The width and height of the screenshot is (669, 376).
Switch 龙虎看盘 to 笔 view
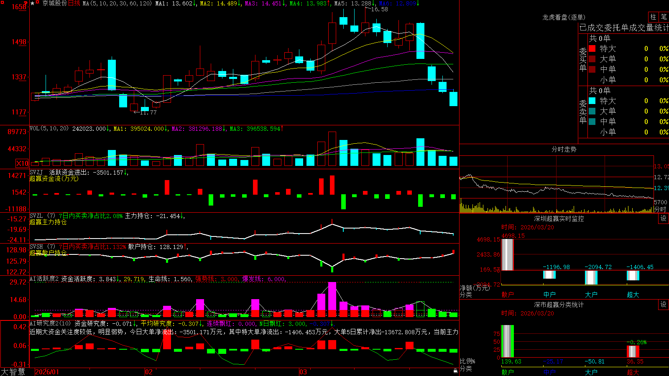pos(664,17)
